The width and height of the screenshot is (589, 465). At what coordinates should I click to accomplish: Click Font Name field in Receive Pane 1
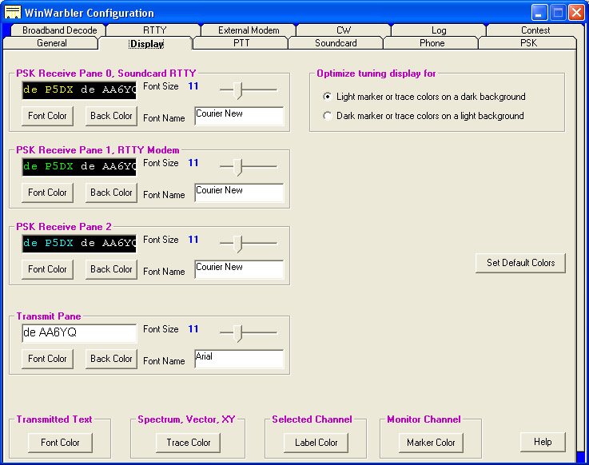[x=239, y=193]
